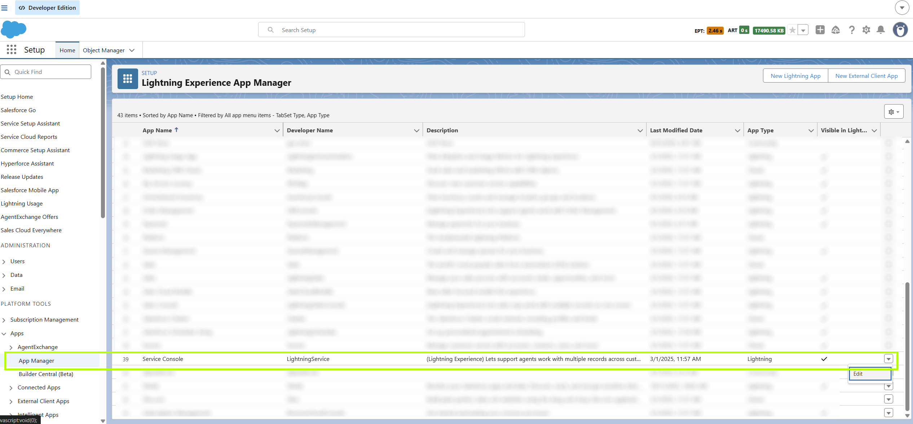Click the App Name sort arrow
The height and width of the screenshot is (424, 913).
176,130
